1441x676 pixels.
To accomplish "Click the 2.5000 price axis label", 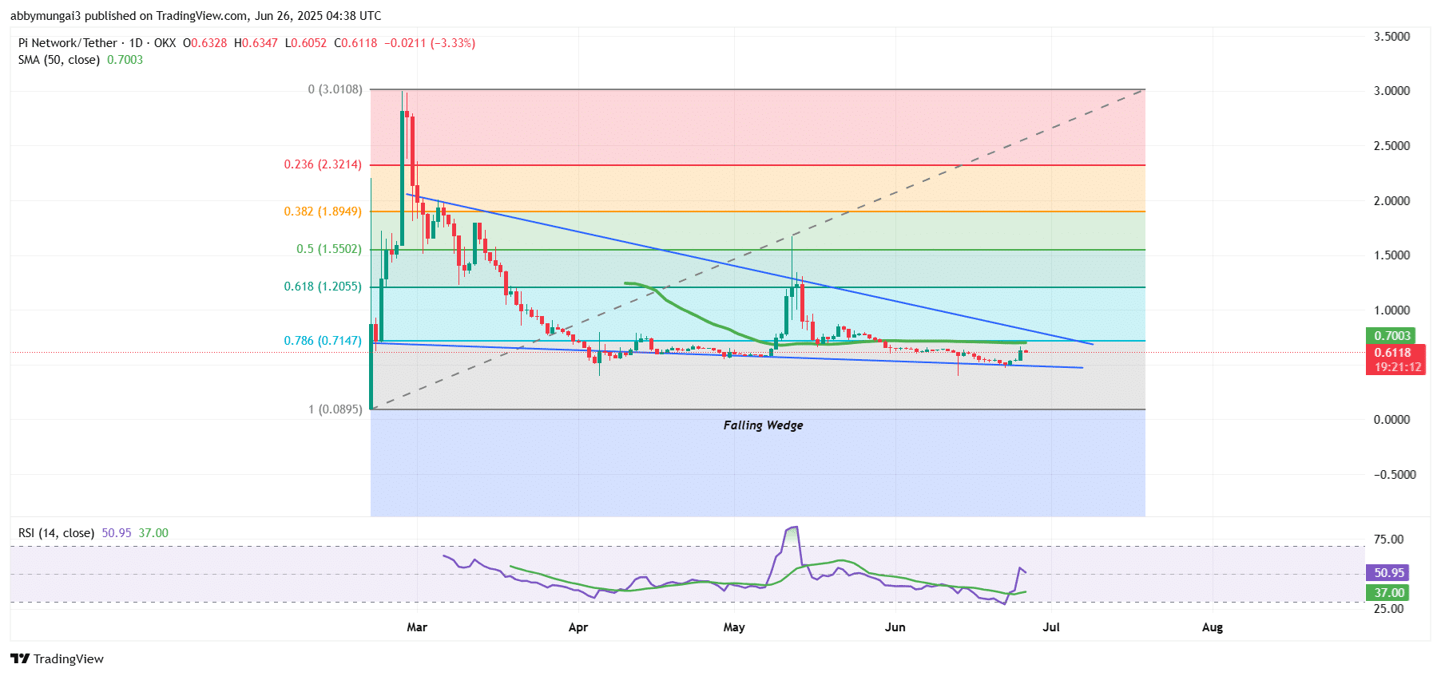I will tap(1391, 146).
